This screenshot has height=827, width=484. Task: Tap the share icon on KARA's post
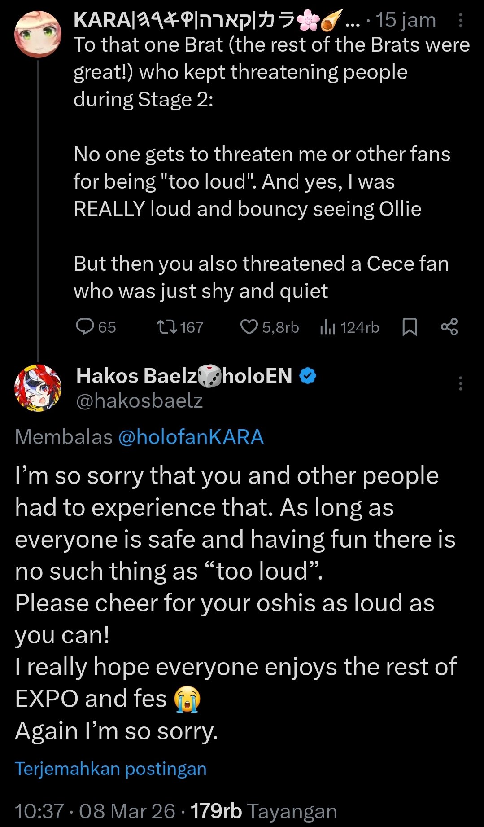(449, 327)
